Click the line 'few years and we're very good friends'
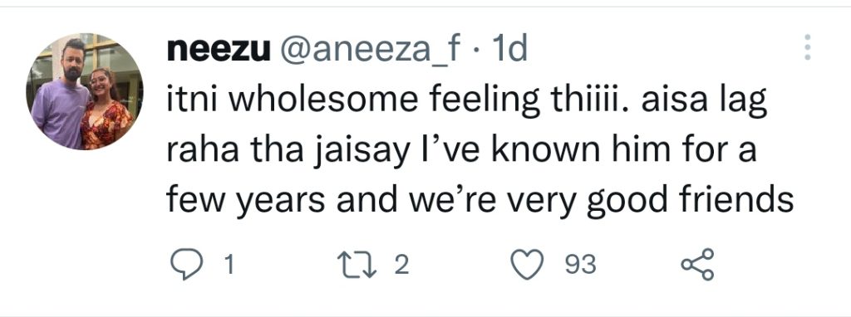Image resolution: width=851 pixels, height=317 pixels. click(480, 200)
